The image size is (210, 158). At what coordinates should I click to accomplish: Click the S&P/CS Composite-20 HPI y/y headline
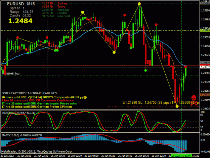[44, 97]
